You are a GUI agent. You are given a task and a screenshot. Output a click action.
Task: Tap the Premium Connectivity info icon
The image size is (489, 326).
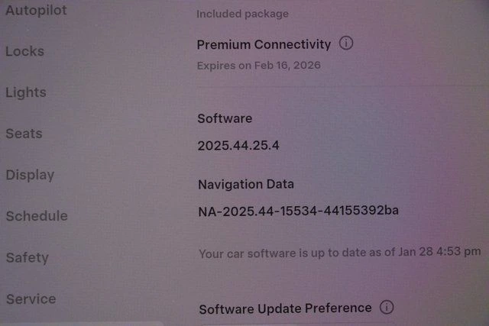[x=346, y=44]
